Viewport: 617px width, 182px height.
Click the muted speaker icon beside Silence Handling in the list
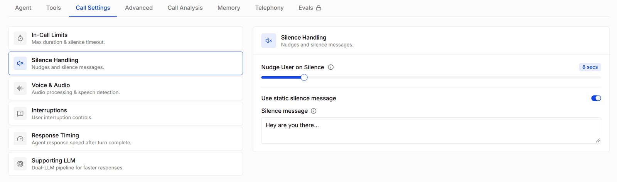20,63
